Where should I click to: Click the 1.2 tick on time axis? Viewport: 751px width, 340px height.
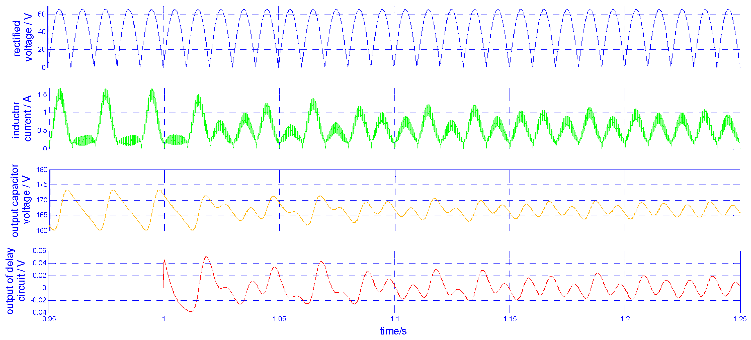(625, 319)
